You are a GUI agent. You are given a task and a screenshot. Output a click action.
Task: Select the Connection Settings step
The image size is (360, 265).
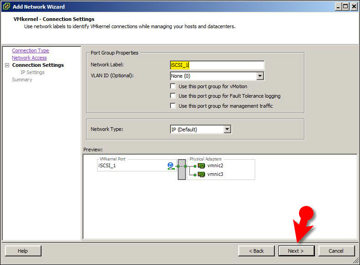pyautogui.click(x=38, y=65)
